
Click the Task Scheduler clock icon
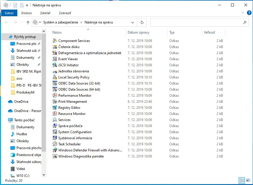click(x=55, y=144)
